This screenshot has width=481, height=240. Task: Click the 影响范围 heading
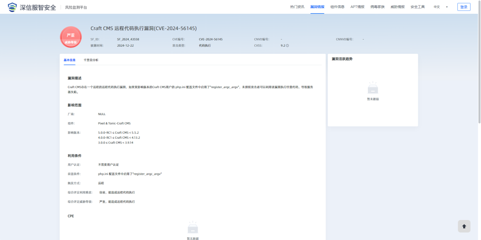pyautogui.click(x=74, y=105)
